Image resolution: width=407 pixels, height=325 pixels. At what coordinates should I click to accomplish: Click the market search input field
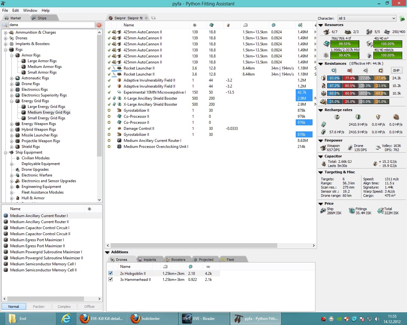52,25
